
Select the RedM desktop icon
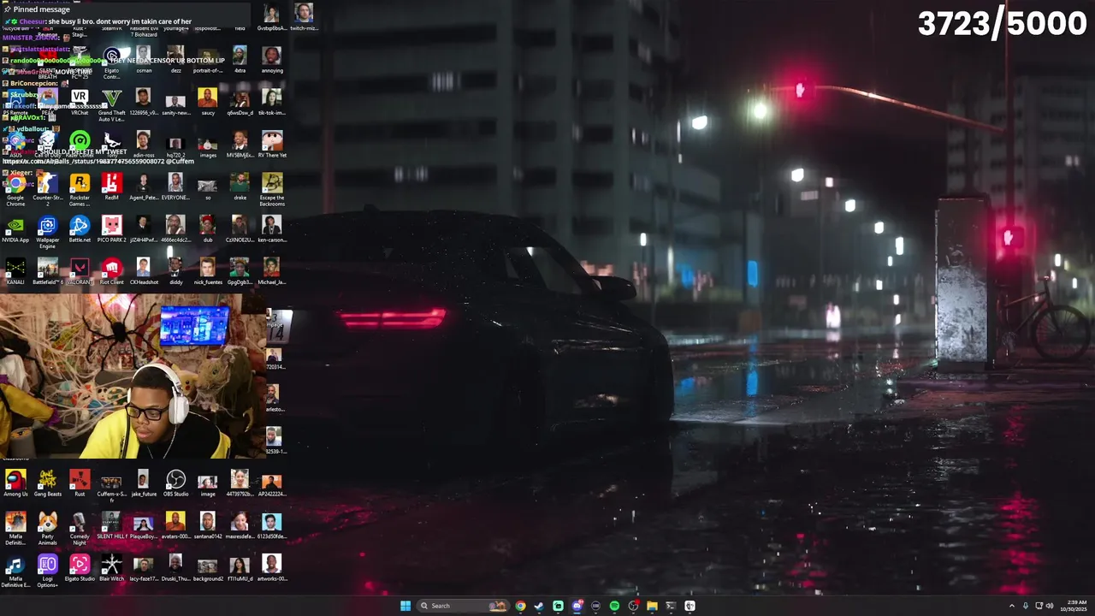click(111, 187)
